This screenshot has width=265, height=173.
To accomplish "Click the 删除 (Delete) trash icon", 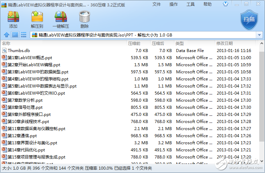I will coord(85,17).
